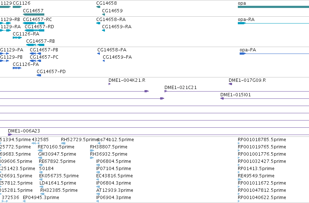Select BAC end label DME1-017G09.R
Screen dimensions: 309x203
(247, 80)
